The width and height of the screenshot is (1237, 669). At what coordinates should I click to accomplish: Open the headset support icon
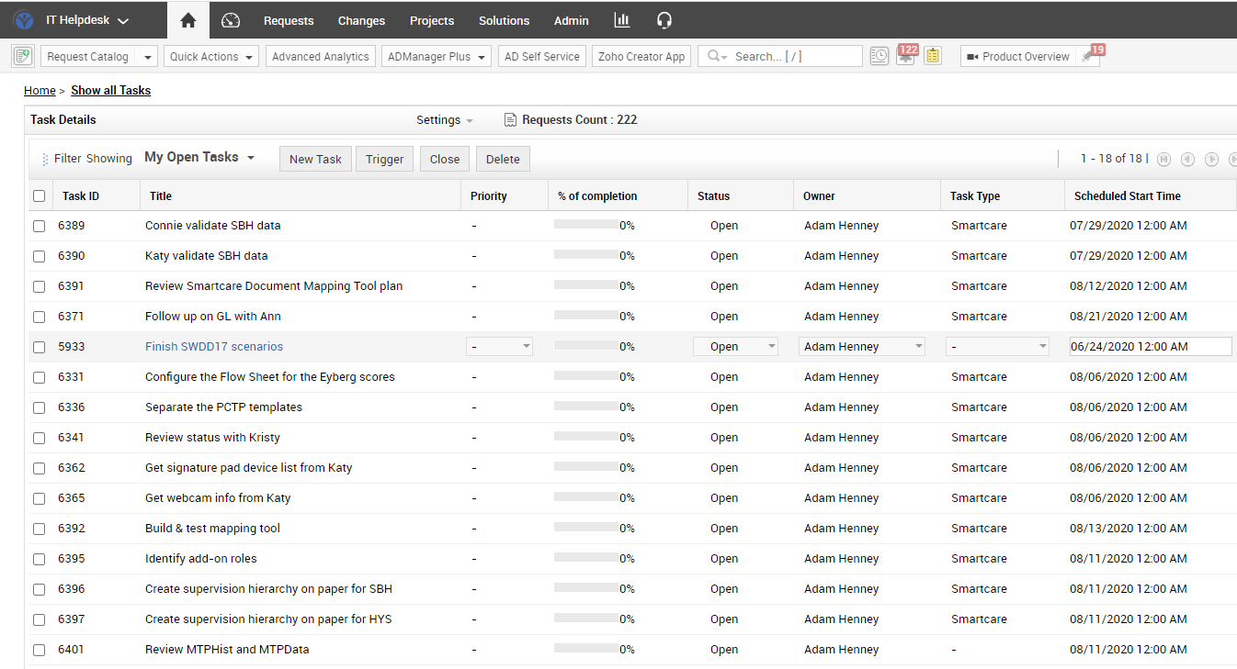coord(664,20)
